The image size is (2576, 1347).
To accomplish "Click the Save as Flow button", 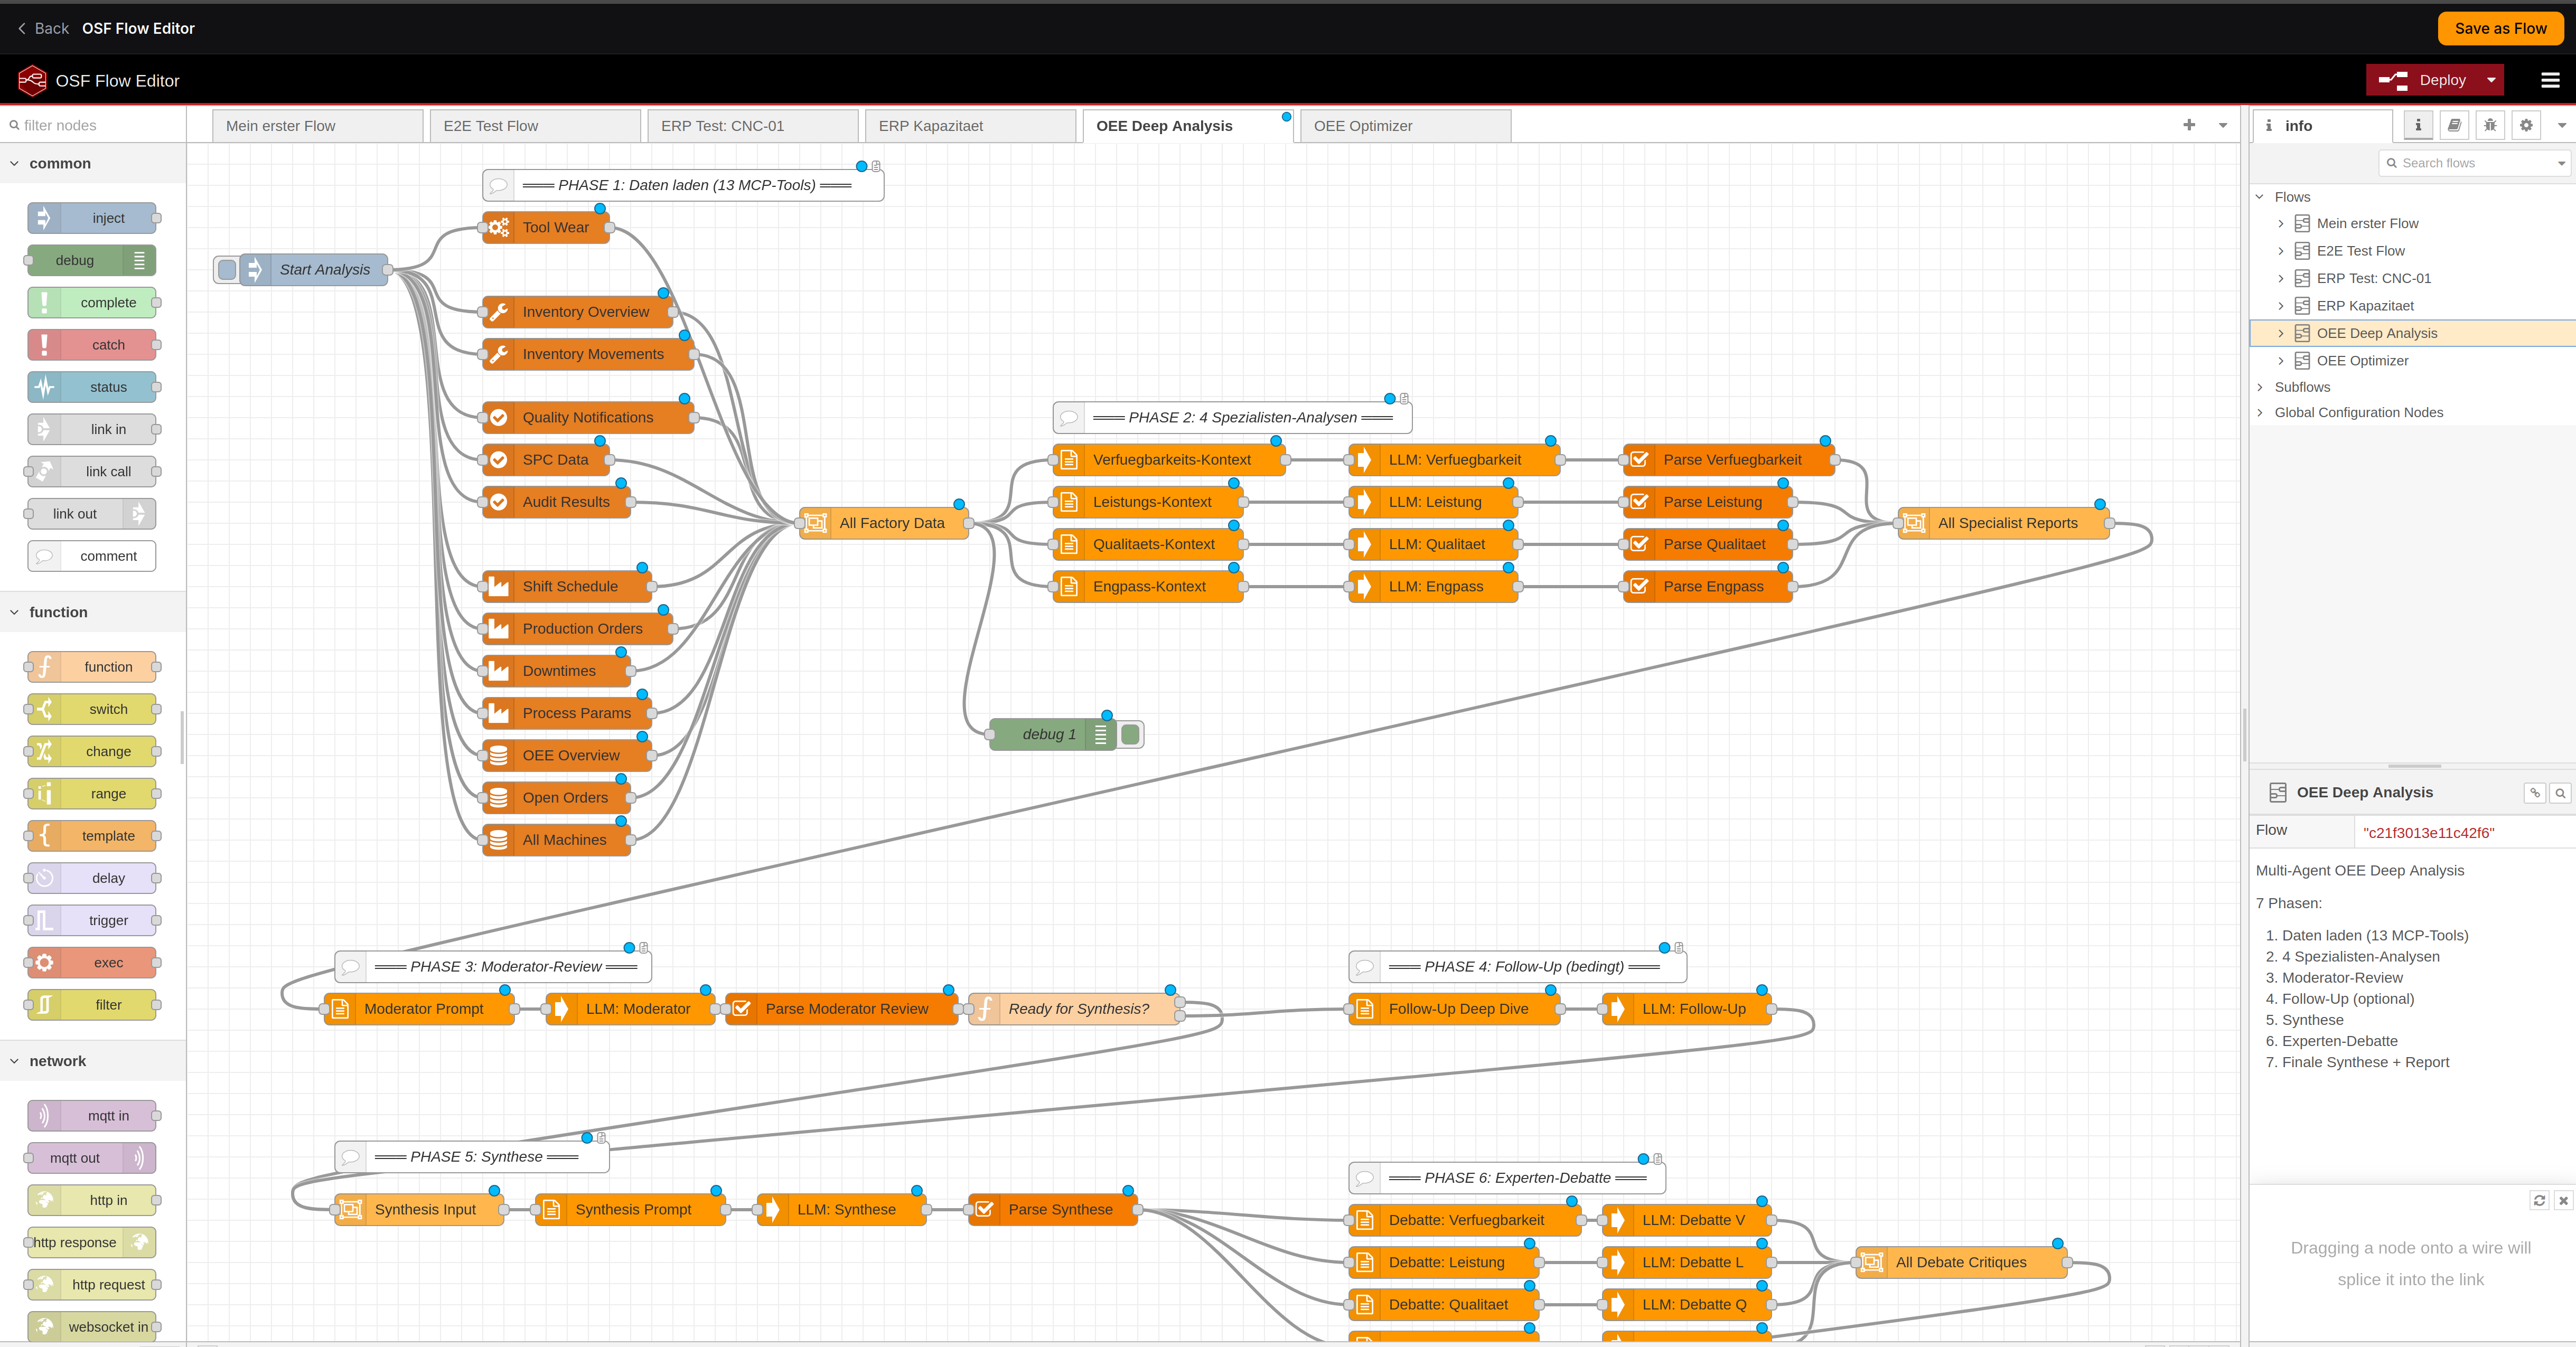I will tap(2500, 28).
